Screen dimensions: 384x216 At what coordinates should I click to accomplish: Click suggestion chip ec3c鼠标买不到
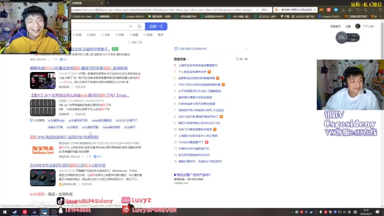pos(78,120)
